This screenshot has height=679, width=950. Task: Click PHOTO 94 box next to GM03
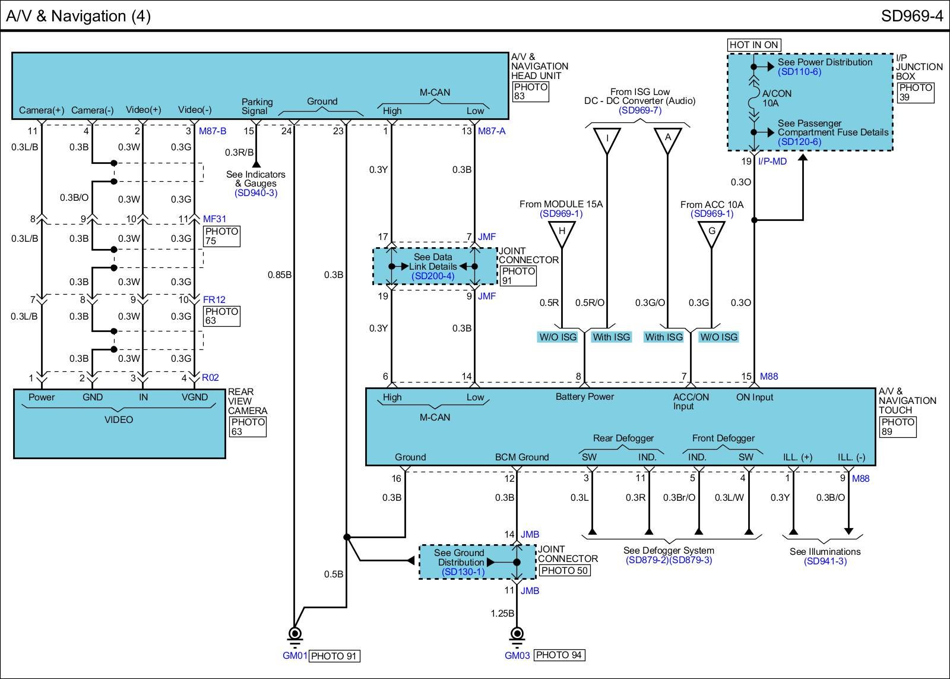point(559,655)
